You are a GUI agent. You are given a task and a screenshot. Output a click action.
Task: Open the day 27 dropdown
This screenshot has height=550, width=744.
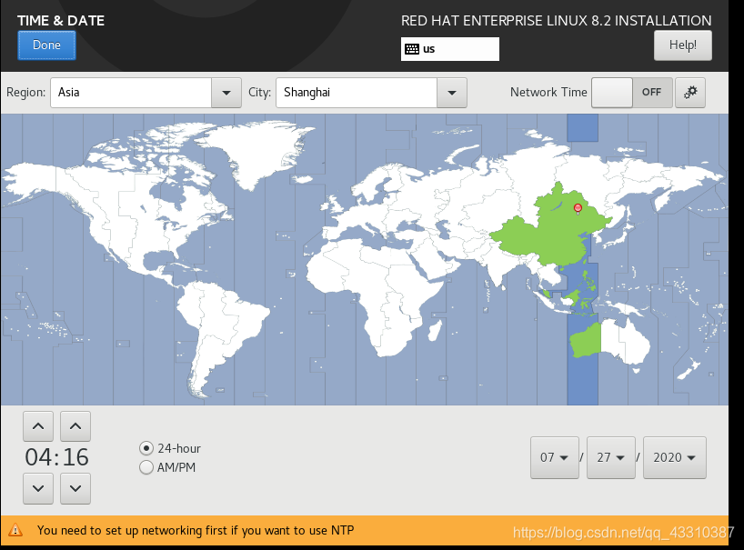point(610,457)
